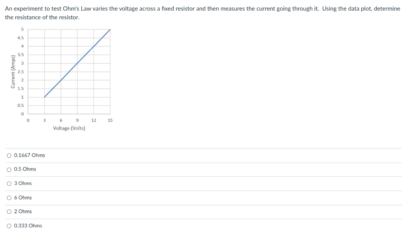
Task: Click the 0.333 Ohms answer row
Action: (27, 225)
